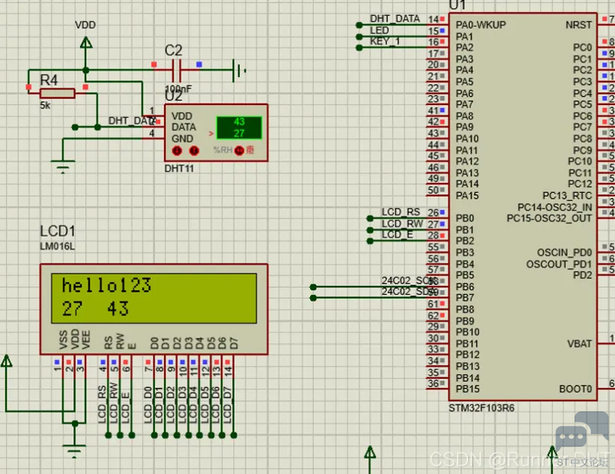This screenshot has width=615, height=474.
Task: Click the LED wire terminal dot at PA1
Action: click(x=359, y=36)
